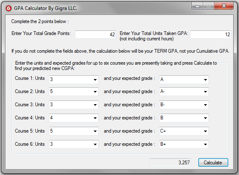Open the Course 1 expected grade dropdown
The width and height of the screenshot is (239, 175).
pos(184,79)
